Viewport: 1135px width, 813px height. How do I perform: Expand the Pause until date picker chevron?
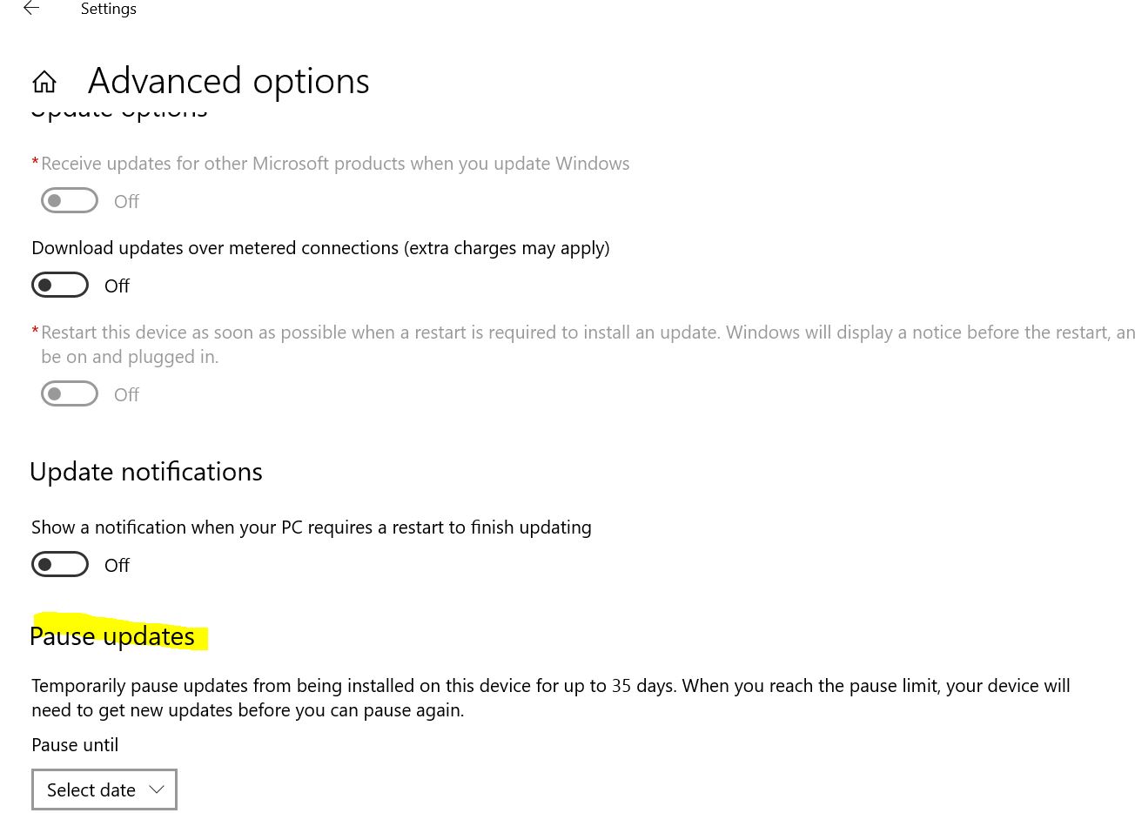(156, 789)
